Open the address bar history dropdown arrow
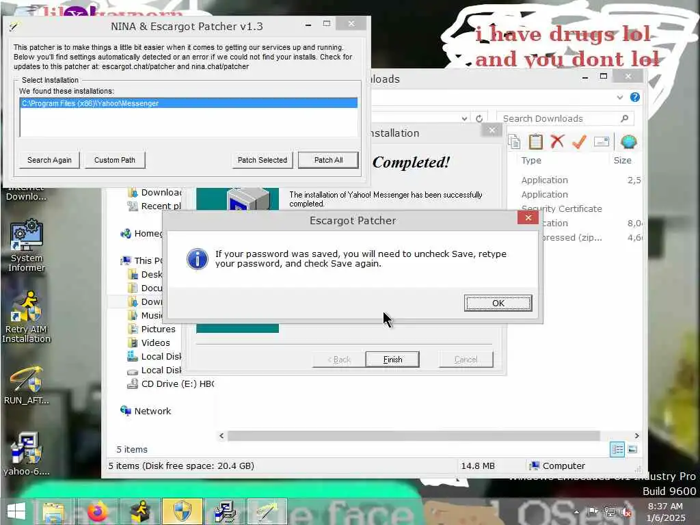The height and width of the screenshot is (525, 700). 464,118
